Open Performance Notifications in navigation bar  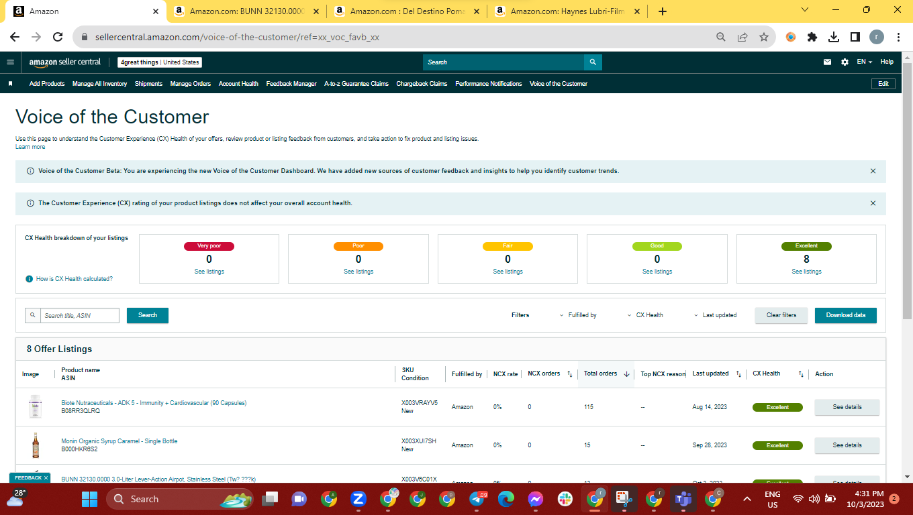(489, 84)
